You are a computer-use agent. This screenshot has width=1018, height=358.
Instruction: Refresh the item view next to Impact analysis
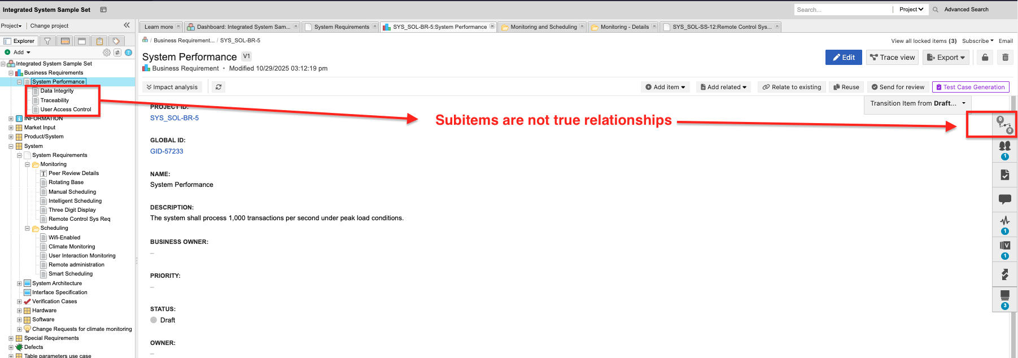[219, 87]
